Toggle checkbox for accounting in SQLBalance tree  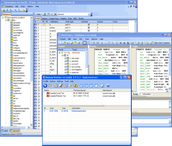[65, 67]
